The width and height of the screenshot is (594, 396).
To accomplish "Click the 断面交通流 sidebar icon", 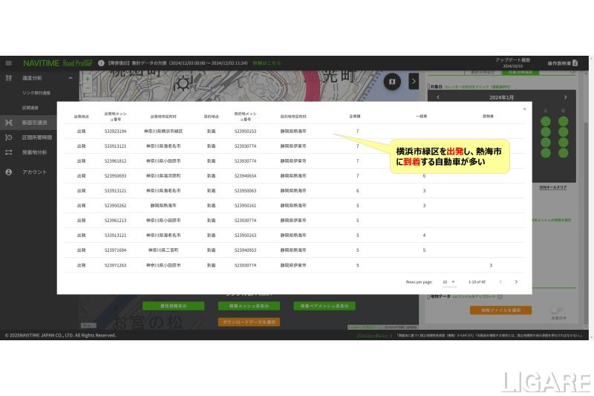I will tap(9, 123).
